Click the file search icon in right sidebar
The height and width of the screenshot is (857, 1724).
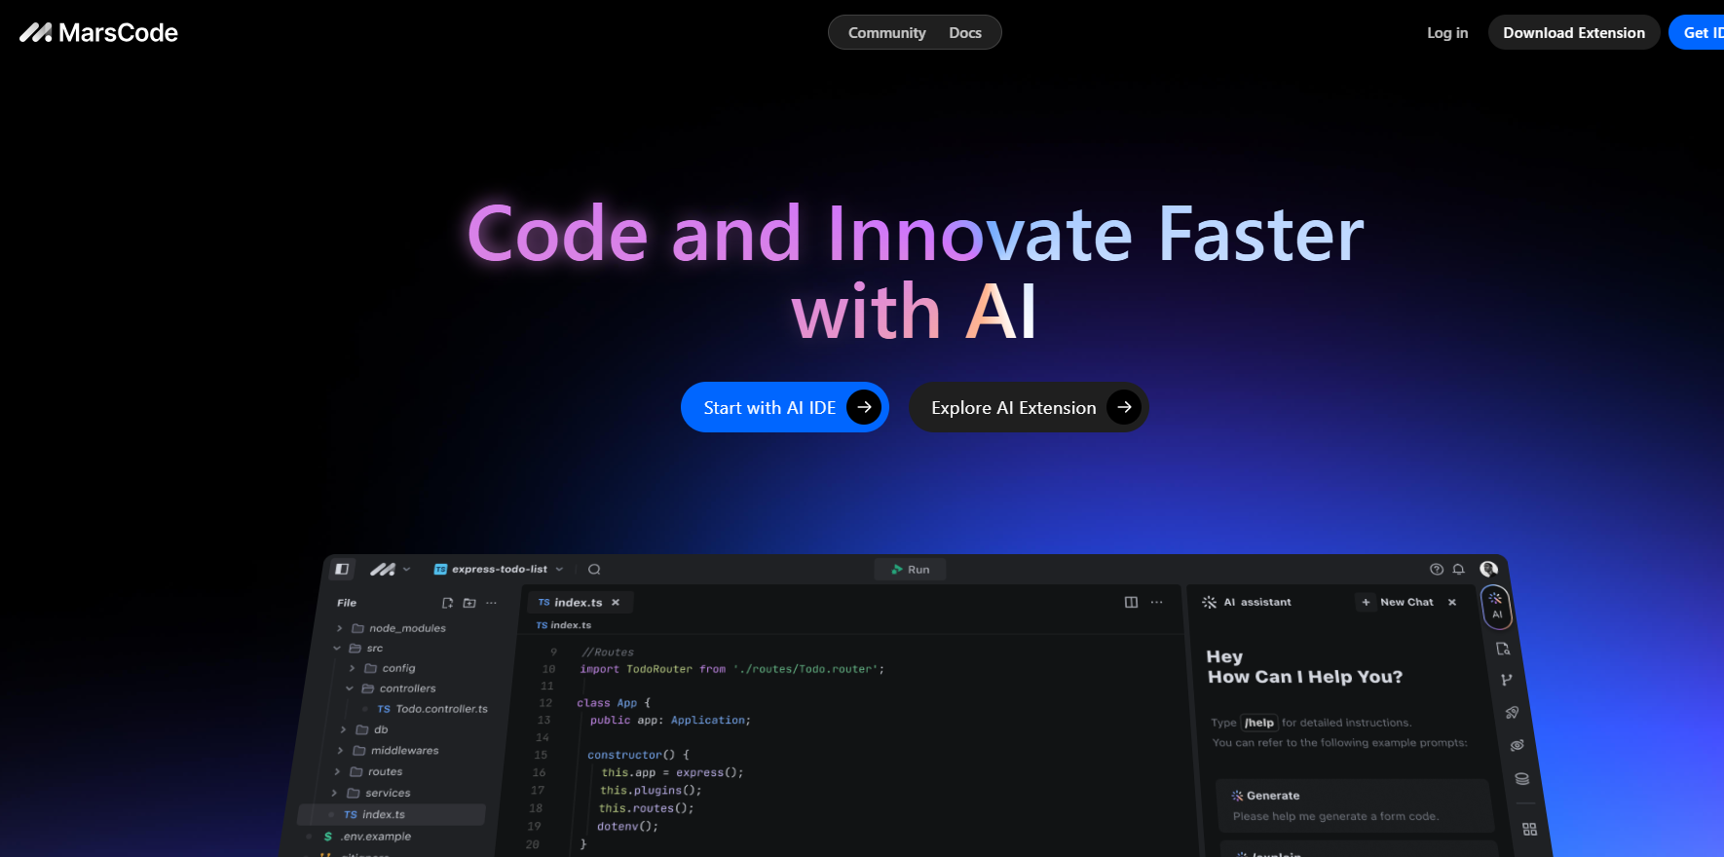point(1503,649)
